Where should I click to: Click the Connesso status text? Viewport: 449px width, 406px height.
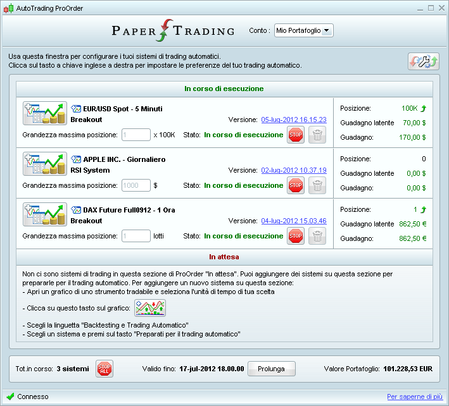tap(33, 397)
